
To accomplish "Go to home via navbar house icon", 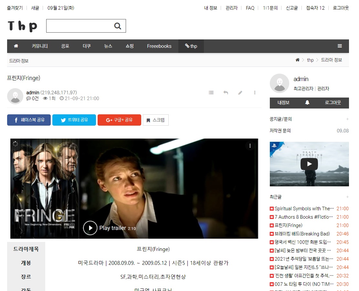I will [x=16, y=46].
